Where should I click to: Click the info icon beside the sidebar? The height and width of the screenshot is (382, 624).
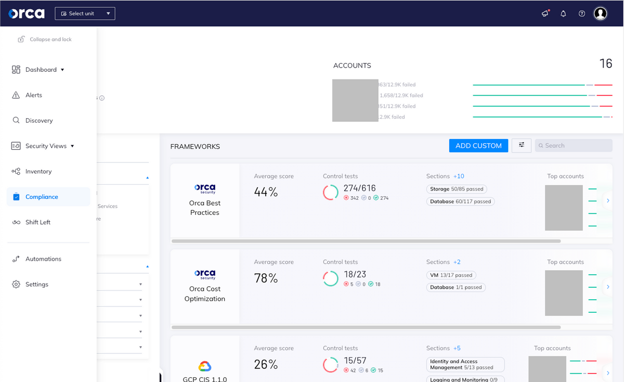coord(102,98)
